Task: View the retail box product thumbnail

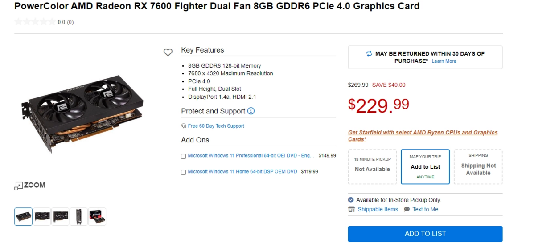Action: (97, 217)
